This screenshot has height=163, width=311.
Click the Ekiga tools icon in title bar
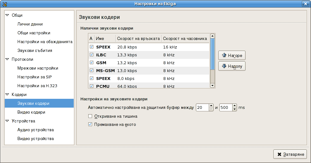point(4,4)
